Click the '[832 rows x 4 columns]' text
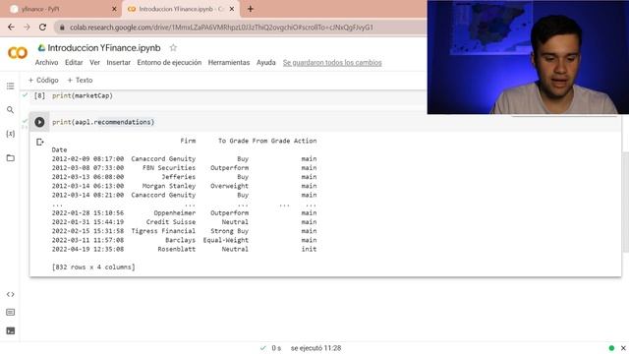This screenshot has width=629, height=354. 93,266
